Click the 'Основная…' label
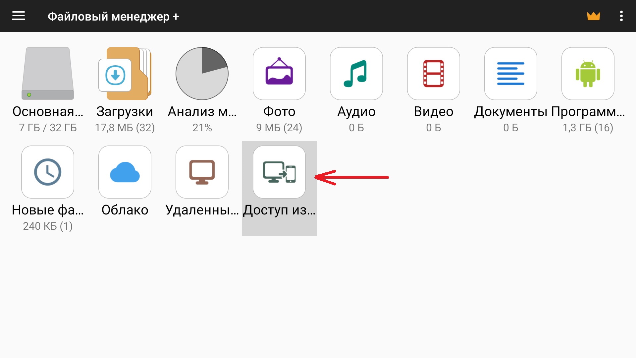The width and height of the screenshot is (636, 358). pos(48,112)
